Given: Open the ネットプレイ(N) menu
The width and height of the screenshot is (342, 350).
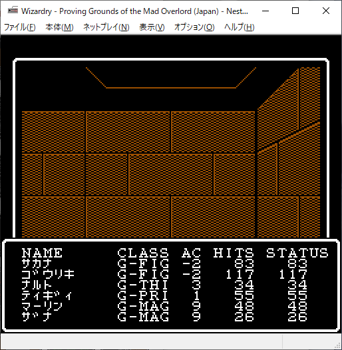Looking at the screenshot, I should [106, 27].
